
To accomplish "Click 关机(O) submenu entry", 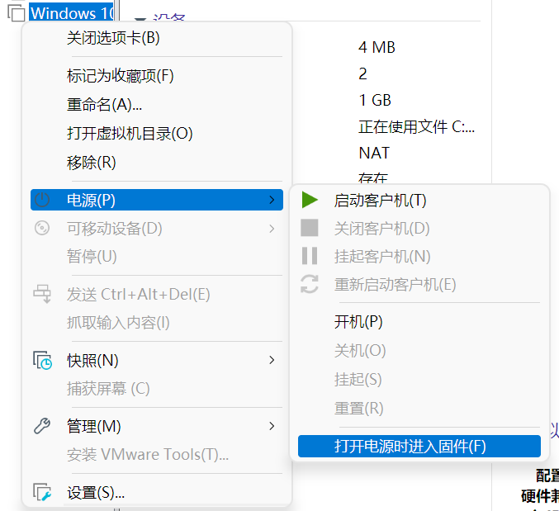I will (x=419, y=351).
